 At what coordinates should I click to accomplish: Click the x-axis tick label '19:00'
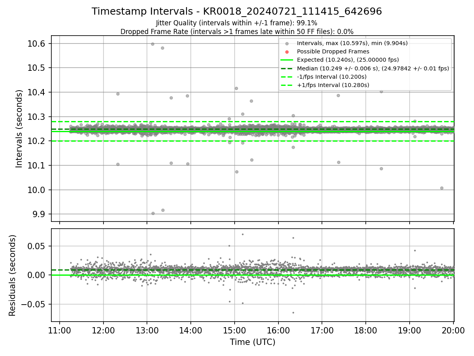click(x=409, y=330)
